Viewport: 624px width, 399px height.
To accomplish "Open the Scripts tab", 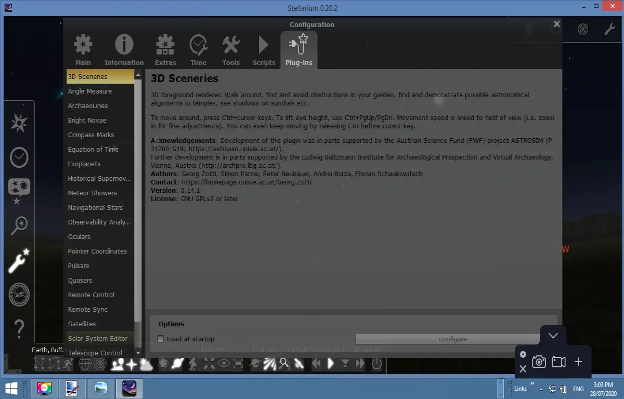I will click(264, 50).
